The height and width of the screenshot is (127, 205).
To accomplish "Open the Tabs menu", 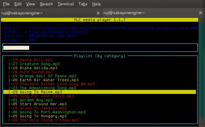I will click(x=83, y=4).
